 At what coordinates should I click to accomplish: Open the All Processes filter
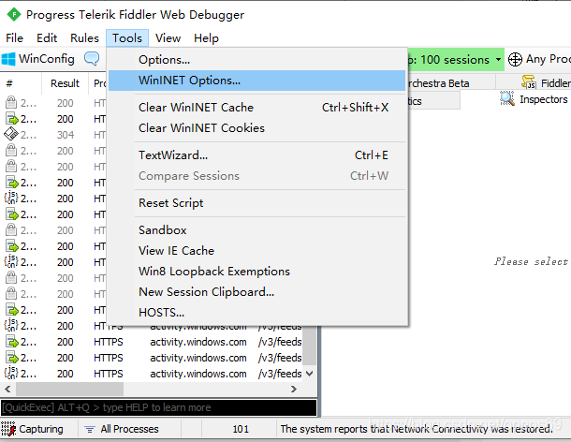point(122,429)
